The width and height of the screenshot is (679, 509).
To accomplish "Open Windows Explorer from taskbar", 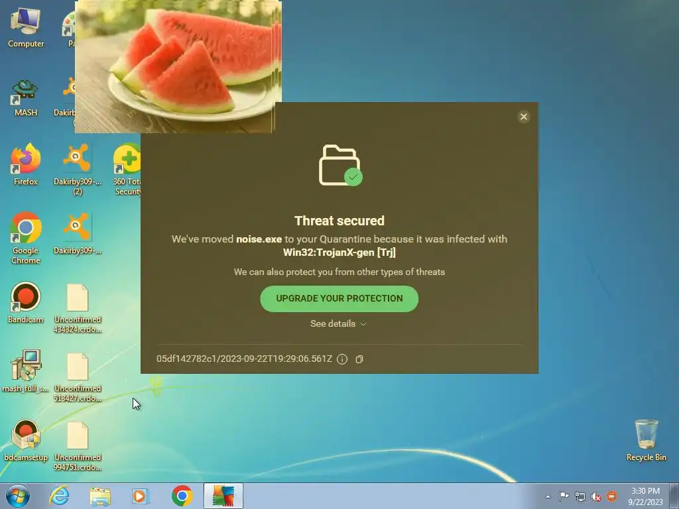I will (100, 496).
